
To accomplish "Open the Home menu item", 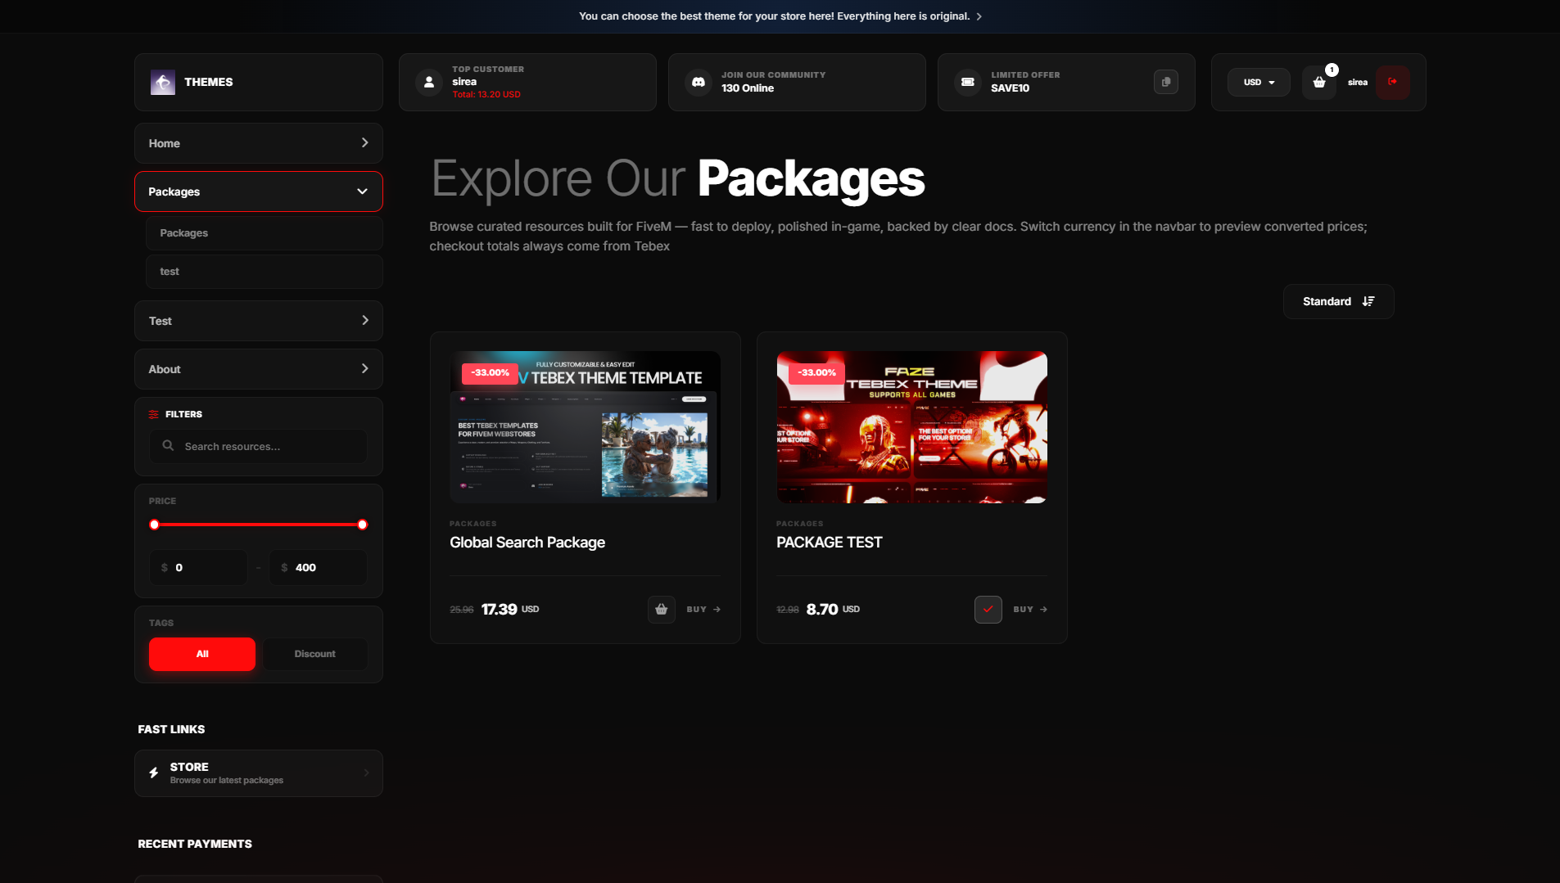I will 259,143.
